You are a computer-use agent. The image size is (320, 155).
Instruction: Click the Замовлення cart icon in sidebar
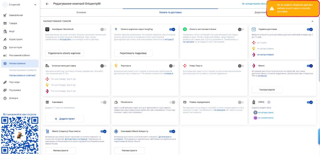5,15
